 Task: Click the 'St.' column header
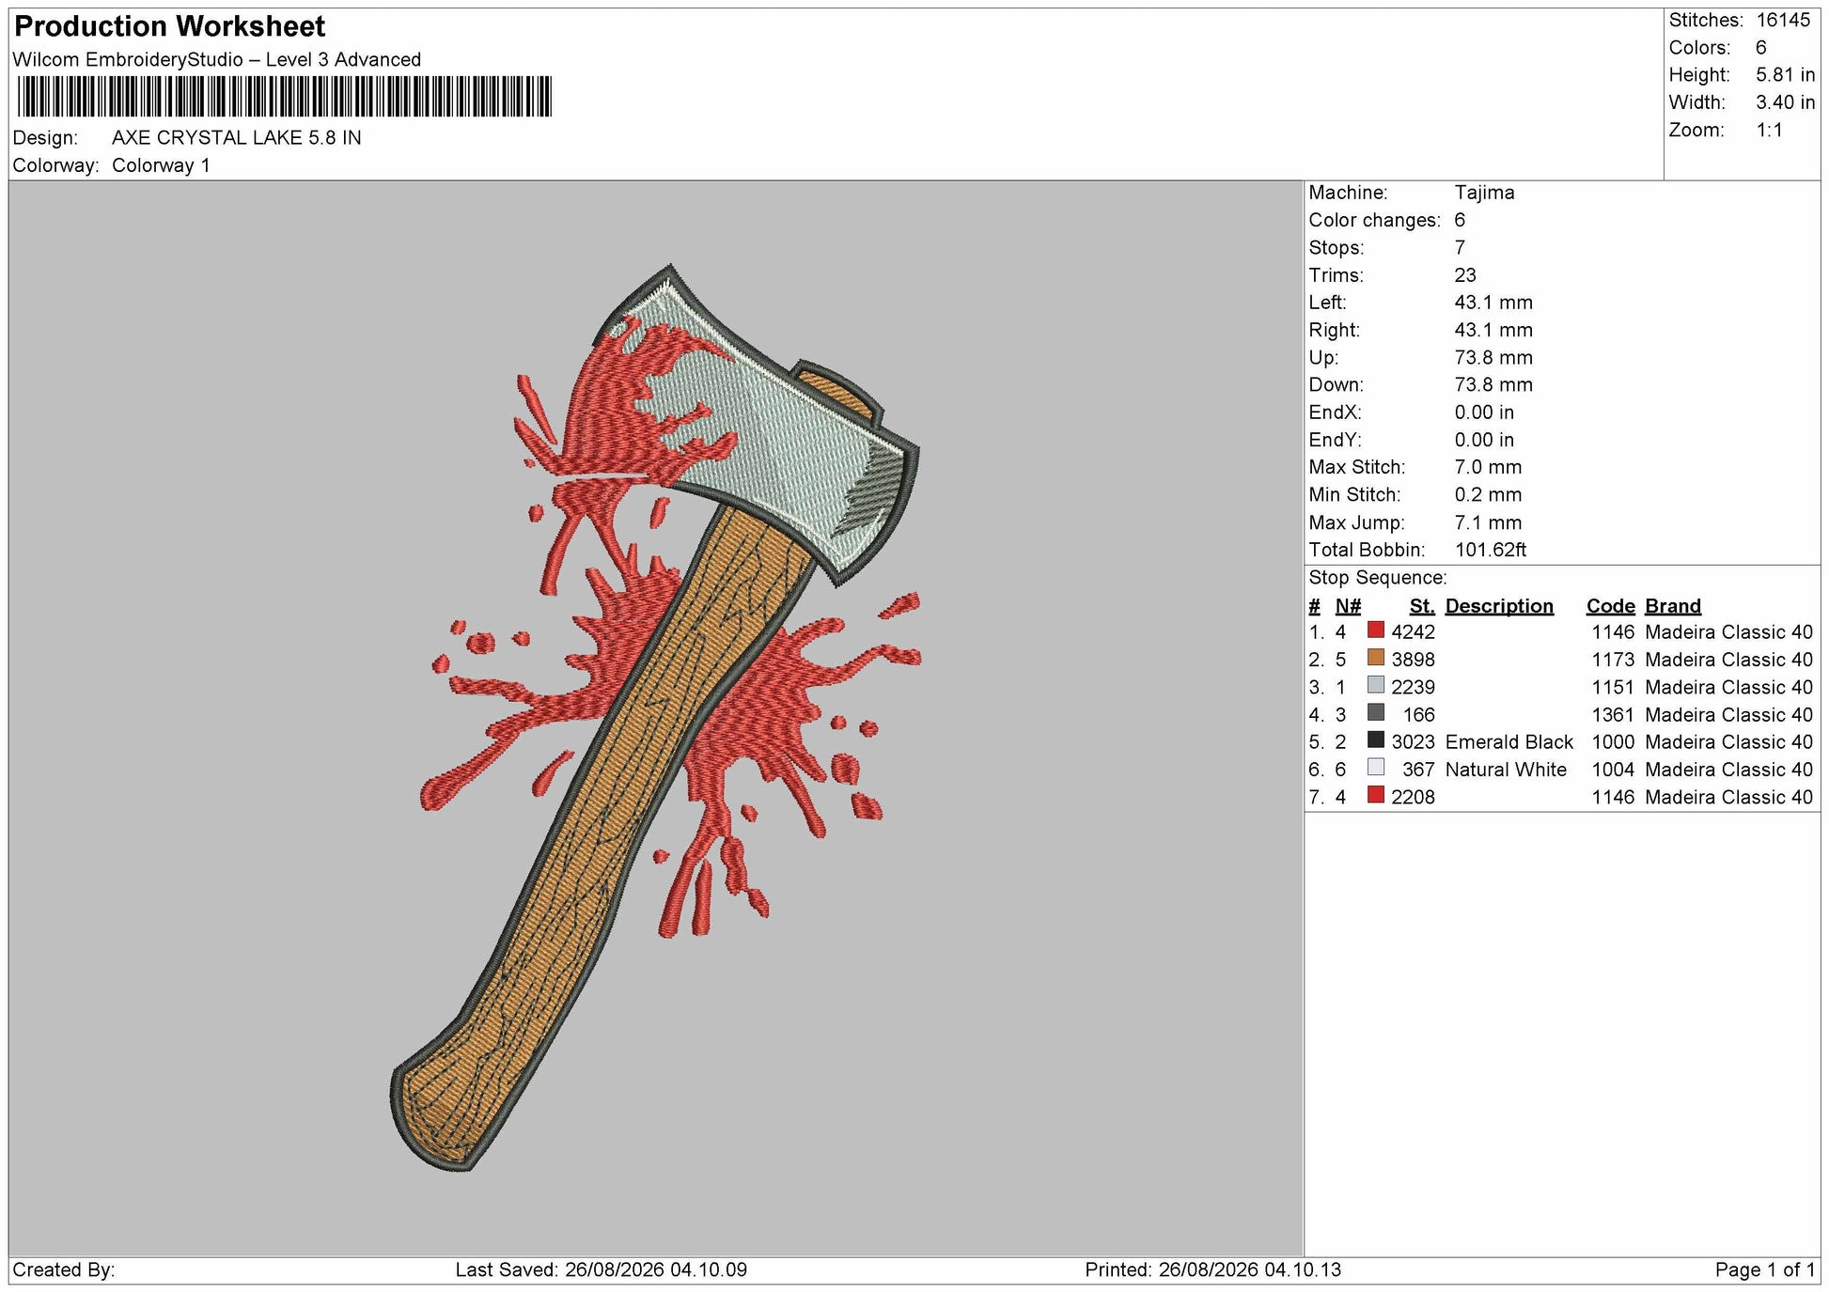click(1422, 607)
